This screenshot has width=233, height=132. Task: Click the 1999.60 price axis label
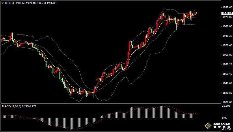coord(227,7)
